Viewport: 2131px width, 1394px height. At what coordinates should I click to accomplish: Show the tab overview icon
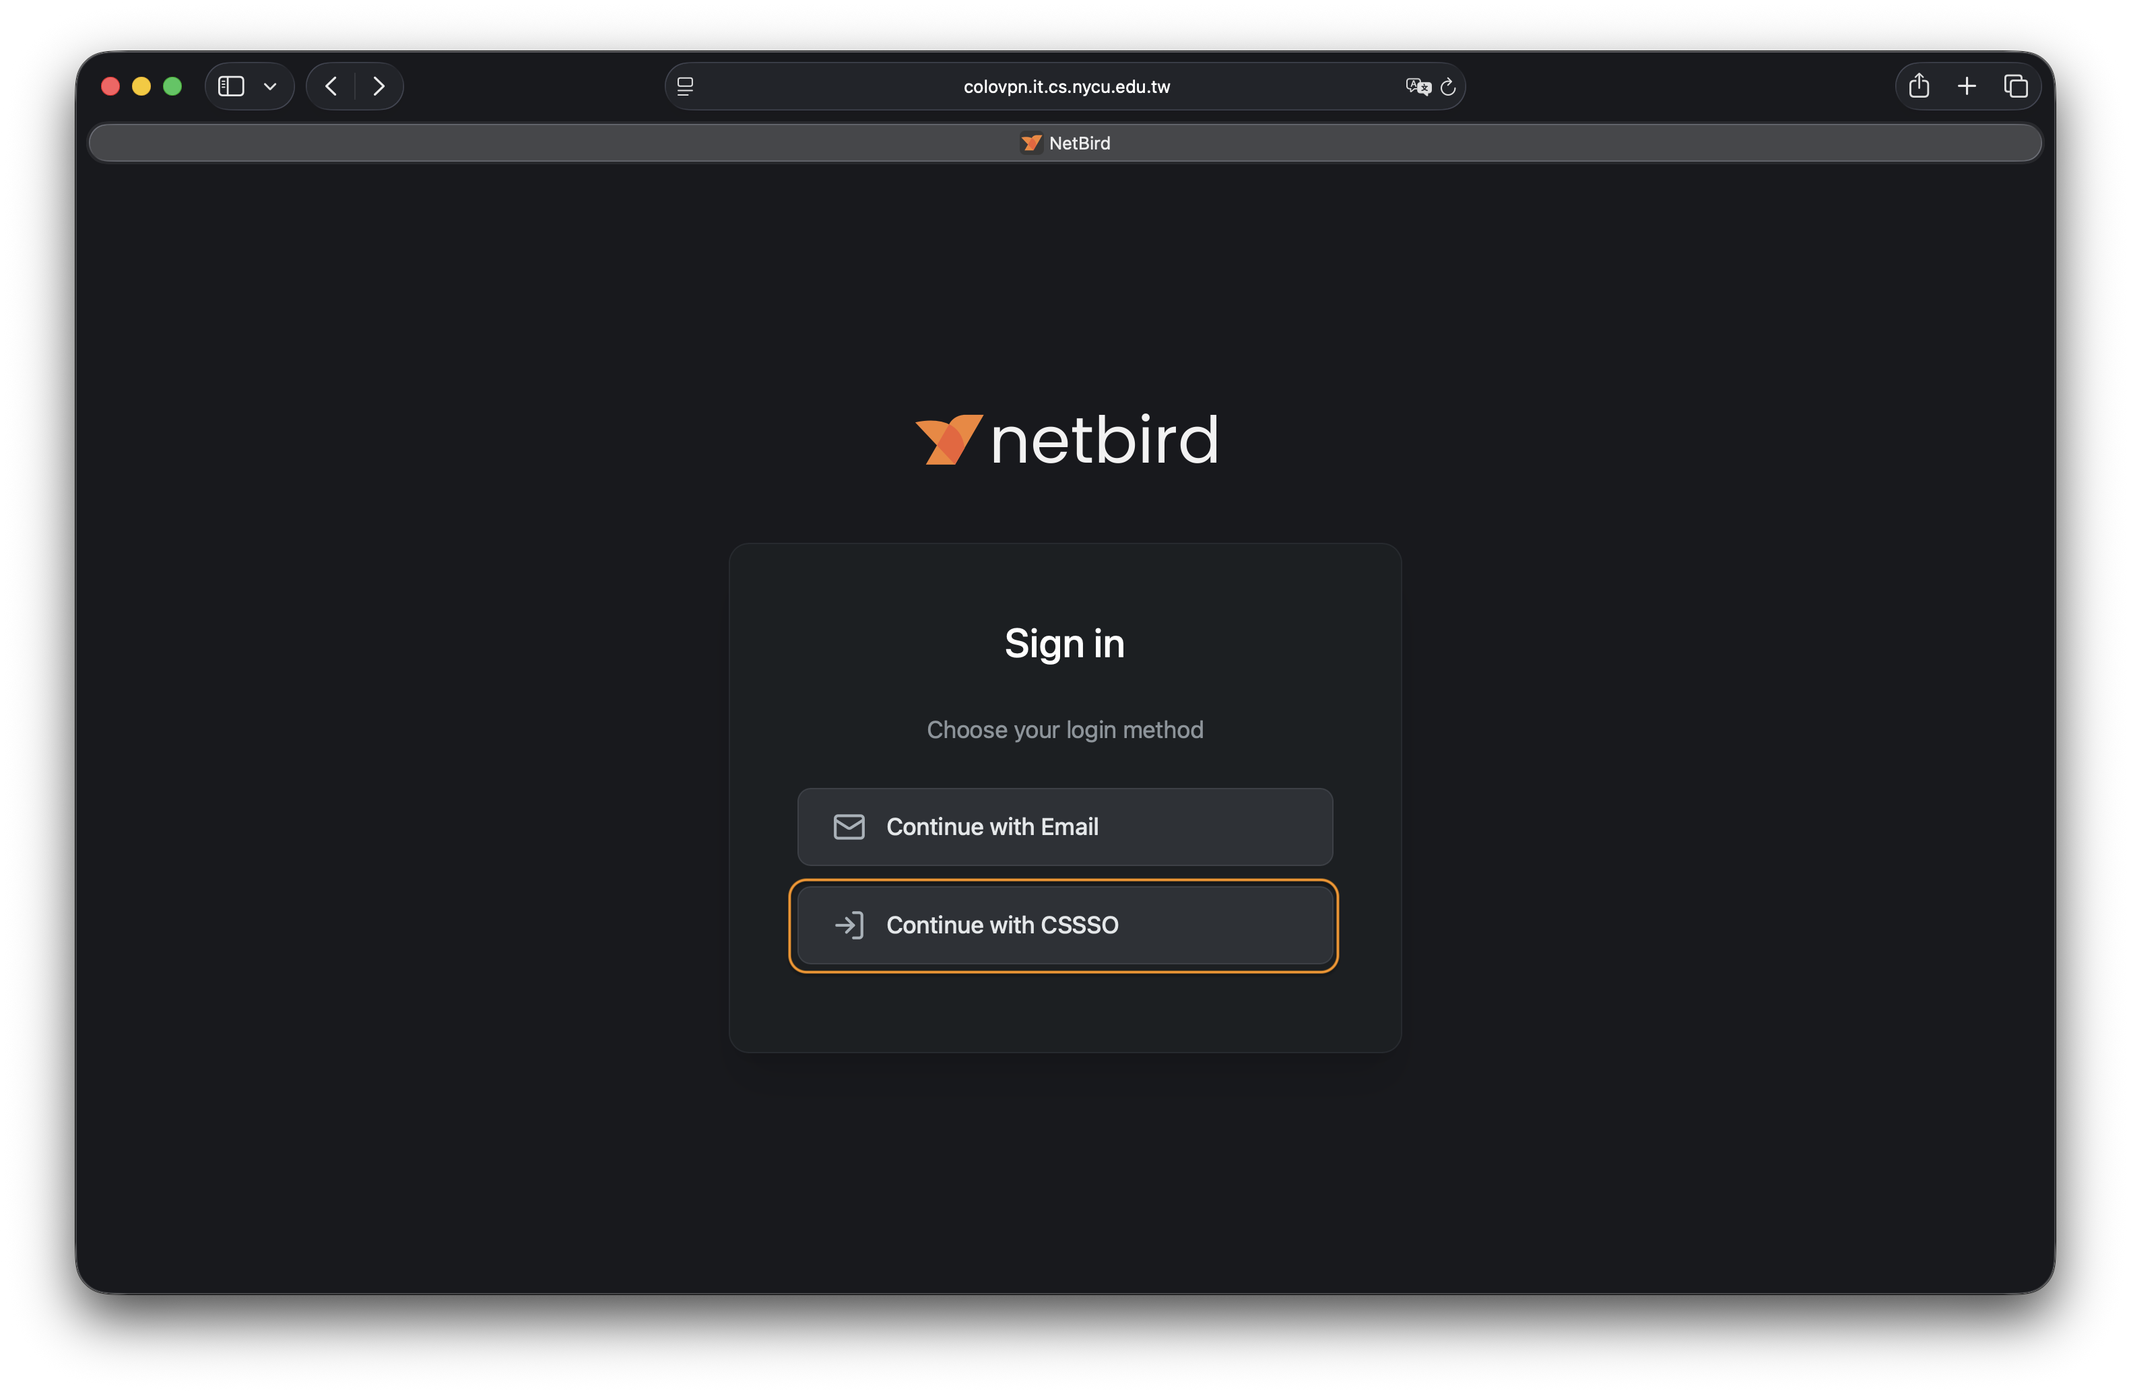(2016, 86)
